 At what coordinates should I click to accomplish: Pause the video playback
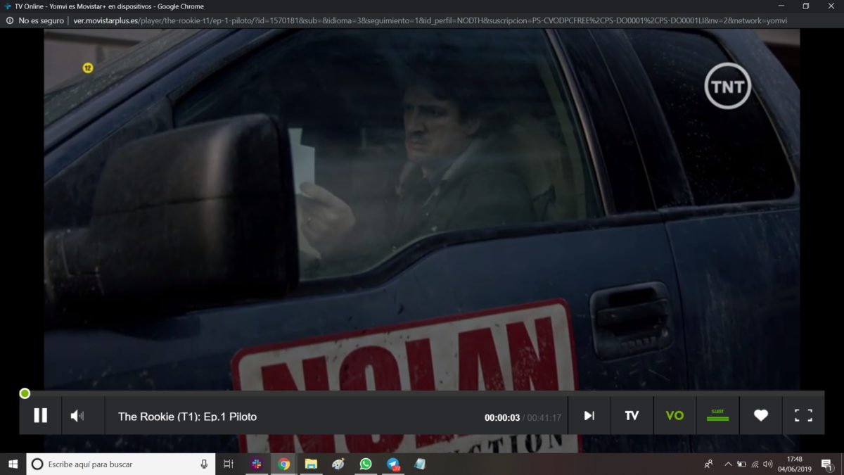point(41,415)
